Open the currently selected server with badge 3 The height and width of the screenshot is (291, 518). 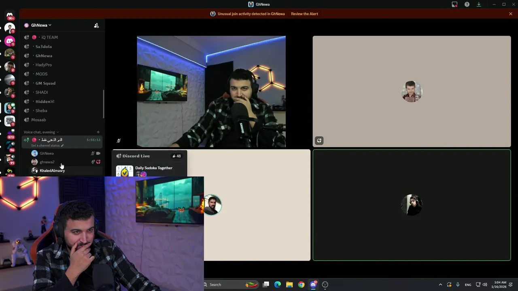[10, 108]
